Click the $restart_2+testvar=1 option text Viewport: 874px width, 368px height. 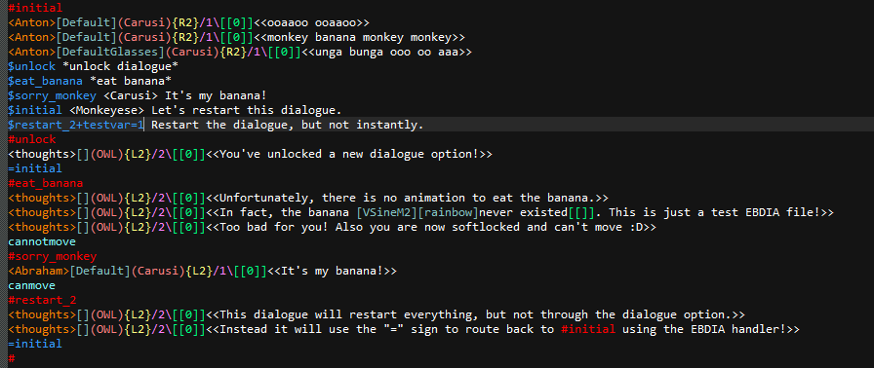click(x=76, y=125)
